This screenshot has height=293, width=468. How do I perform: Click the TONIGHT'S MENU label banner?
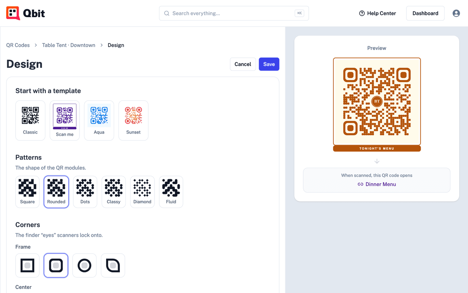[x=377, y=149]
